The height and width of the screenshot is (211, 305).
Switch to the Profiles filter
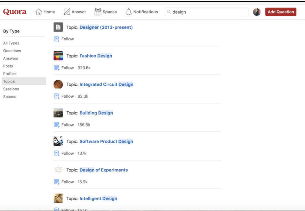point(10,74)
